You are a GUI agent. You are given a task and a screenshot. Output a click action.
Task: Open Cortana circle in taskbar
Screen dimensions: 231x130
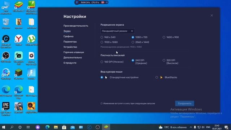point(20,127)
